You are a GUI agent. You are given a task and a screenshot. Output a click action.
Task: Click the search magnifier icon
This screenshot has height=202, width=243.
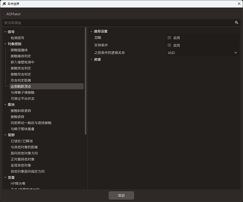click(236, 23)
